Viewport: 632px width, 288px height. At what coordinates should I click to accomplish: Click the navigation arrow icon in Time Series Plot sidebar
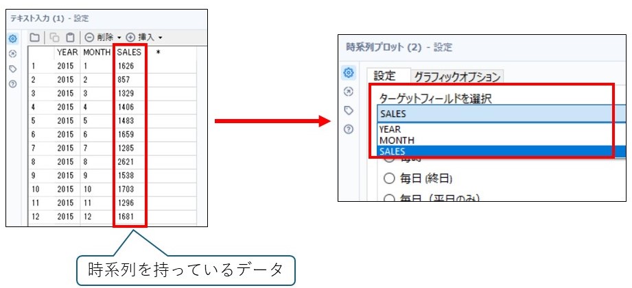point(349,91)
